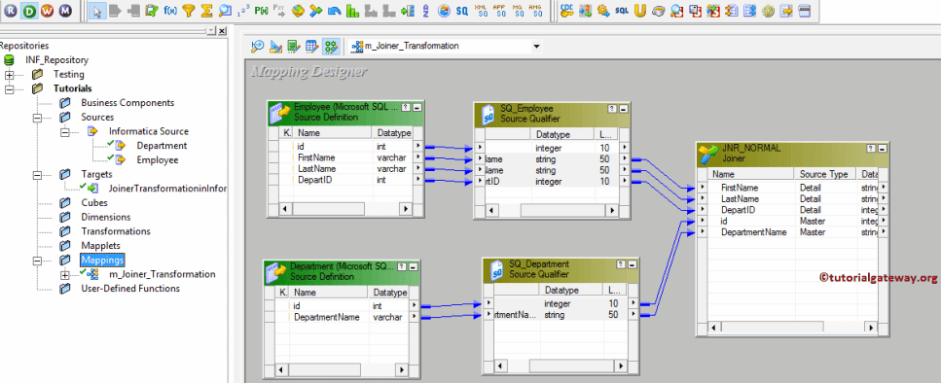Screen dimensions: 941x383
Task: Open the m_Joiner_Transformation mapping dropdown
Action: 536,46
